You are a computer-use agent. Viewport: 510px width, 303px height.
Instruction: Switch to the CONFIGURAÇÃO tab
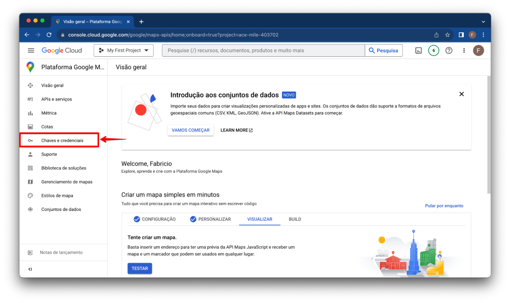[155, 219]
